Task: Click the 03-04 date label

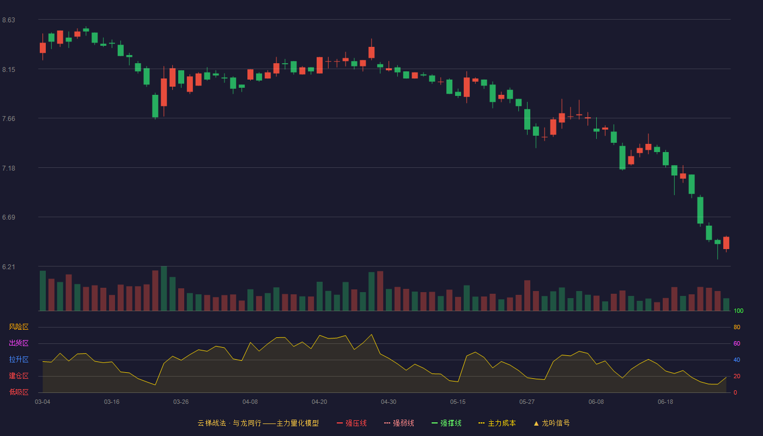Action: tap(43, 402)
